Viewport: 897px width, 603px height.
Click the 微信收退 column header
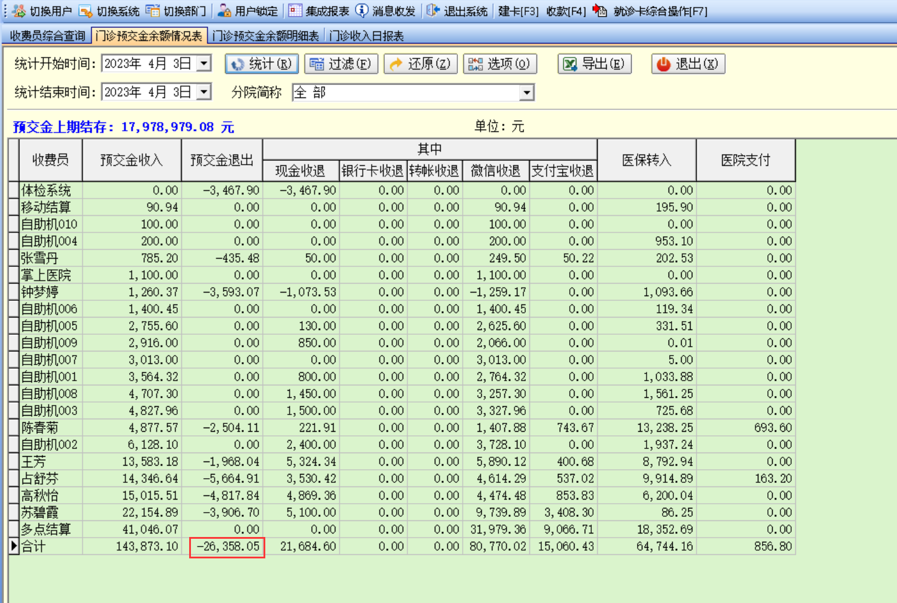(495, 171)
